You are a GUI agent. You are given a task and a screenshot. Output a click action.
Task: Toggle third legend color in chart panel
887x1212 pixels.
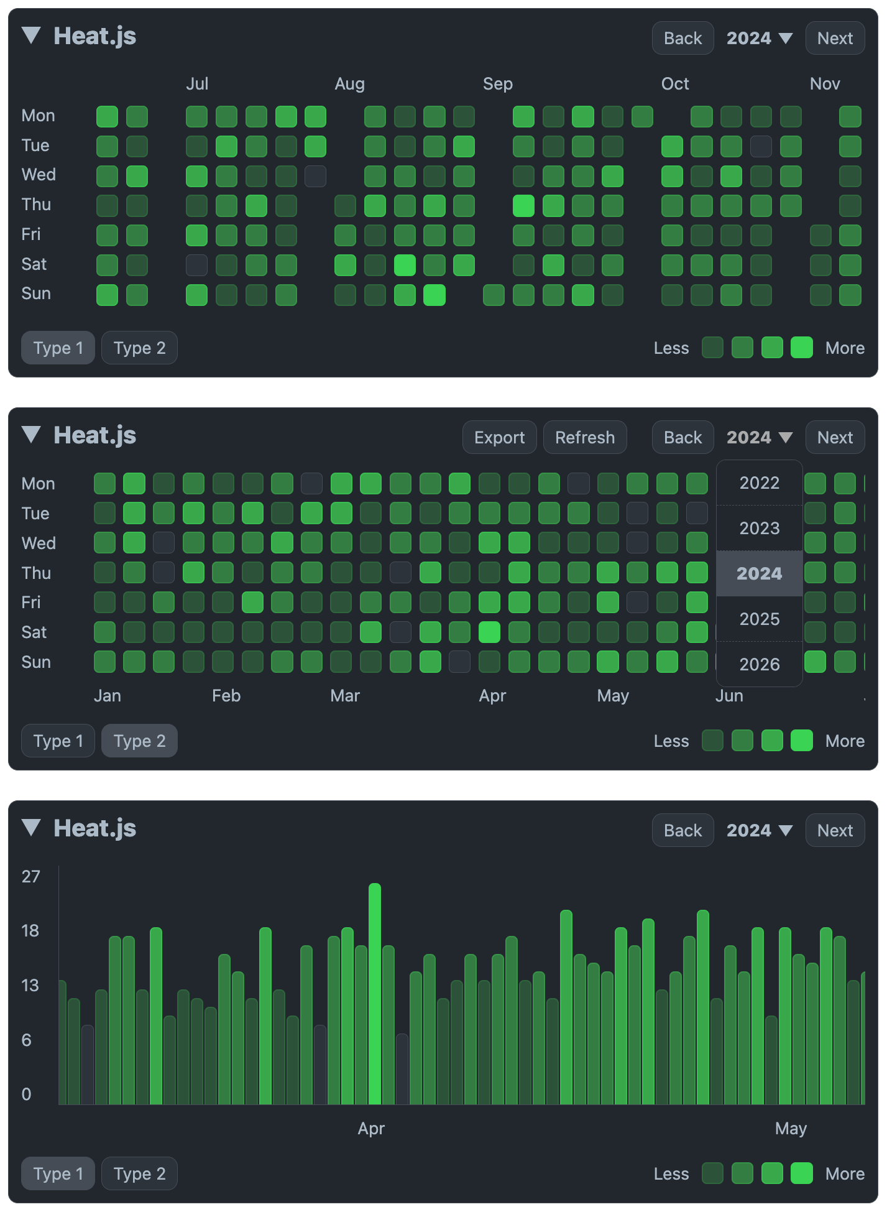tap(772, 1173)
